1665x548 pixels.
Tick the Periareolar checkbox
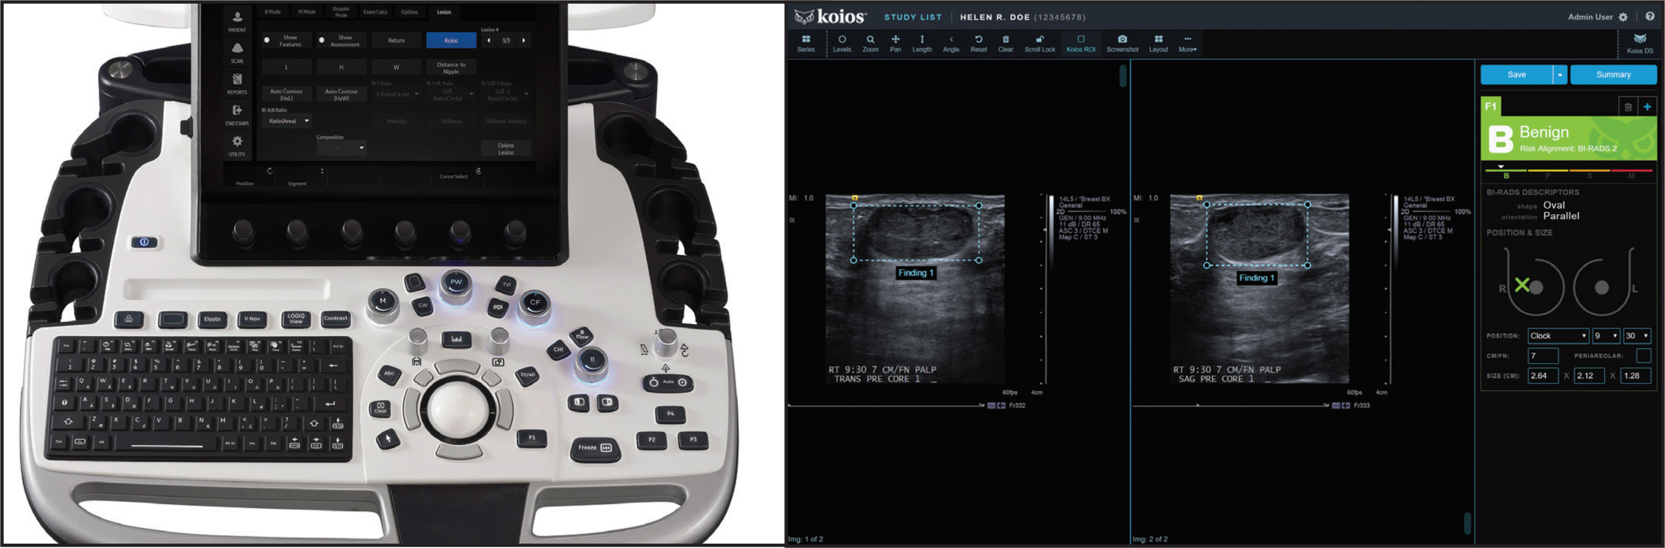1643,356
